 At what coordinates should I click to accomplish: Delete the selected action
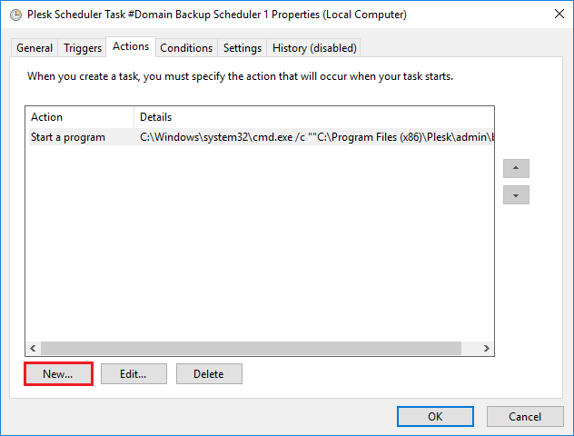click(209, 373)
